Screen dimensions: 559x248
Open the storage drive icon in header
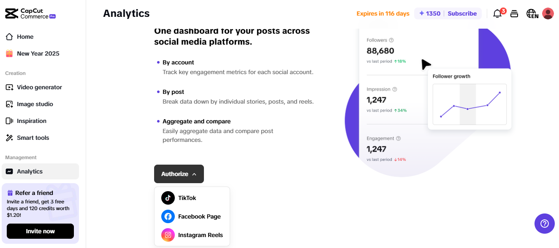514,13
